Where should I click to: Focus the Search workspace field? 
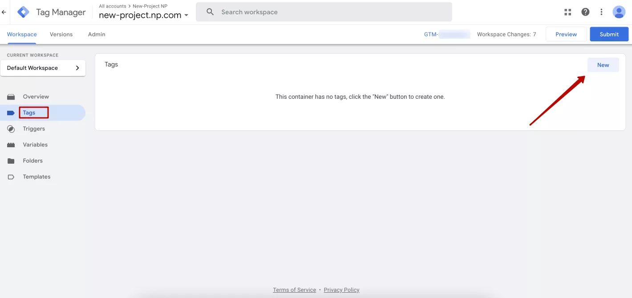click(324, 12)
